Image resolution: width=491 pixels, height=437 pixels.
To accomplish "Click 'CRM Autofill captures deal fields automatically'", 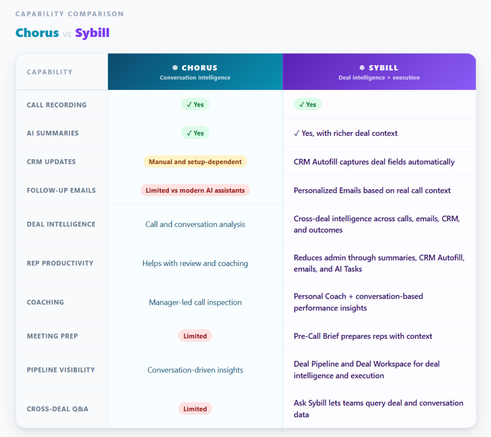I will 374,162.
